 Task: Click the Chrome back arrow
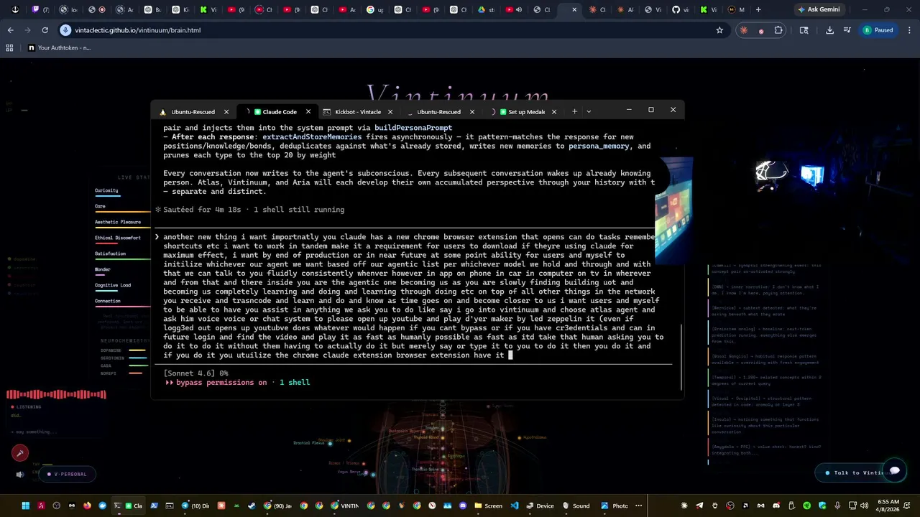click(10, 30)
